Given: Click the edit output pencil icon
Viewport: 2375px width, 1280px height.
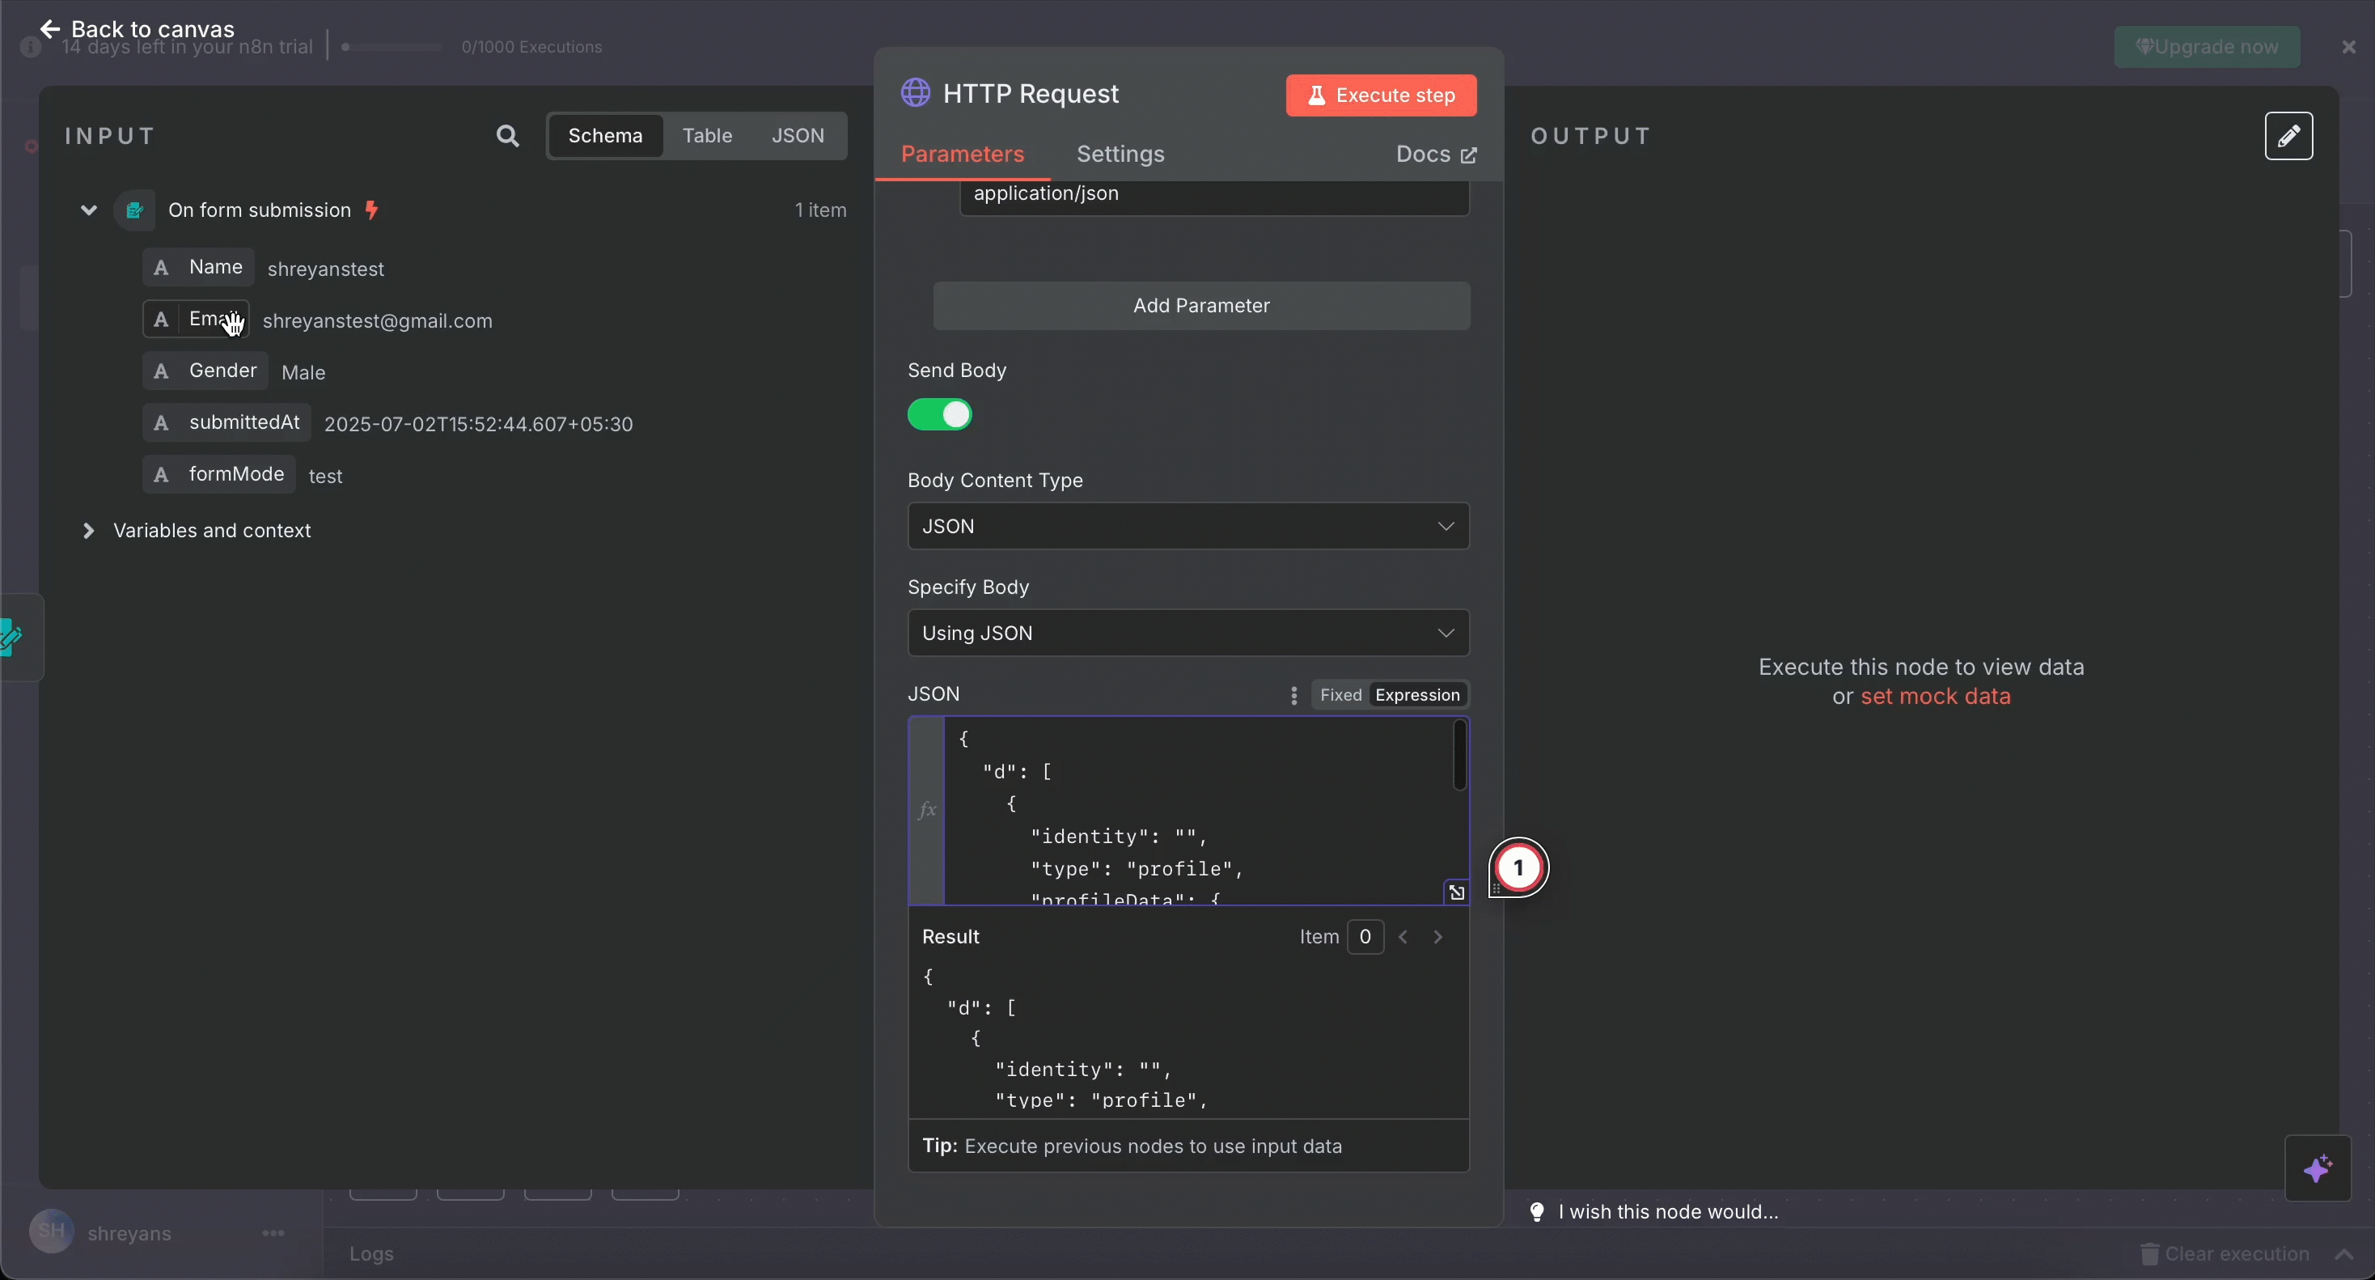Looking at the screenshot, I should pyautogui.click(x=2288, y=137).
